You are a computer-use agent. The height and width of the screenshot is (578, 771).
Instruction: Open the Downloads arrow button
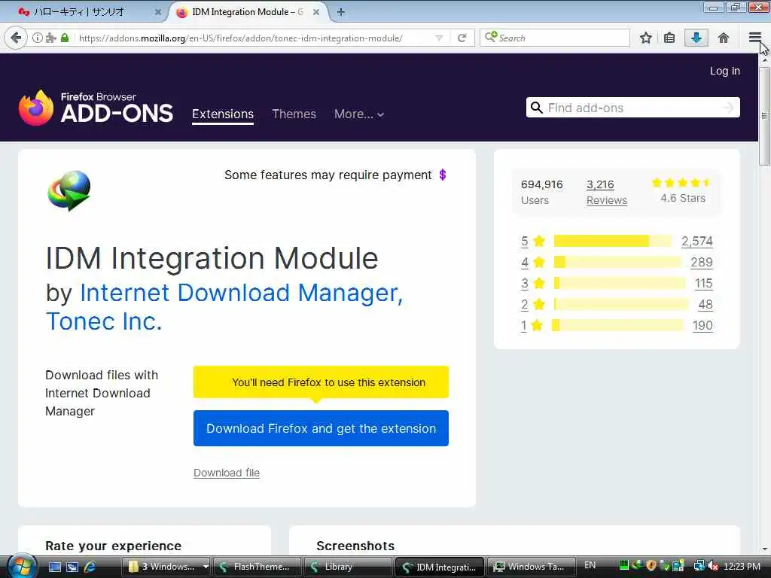click(x=696, y=38)
